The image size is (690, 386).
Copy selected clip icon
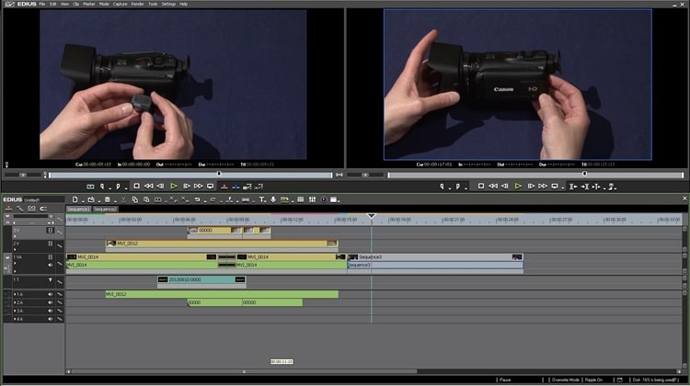coord(134,199)
